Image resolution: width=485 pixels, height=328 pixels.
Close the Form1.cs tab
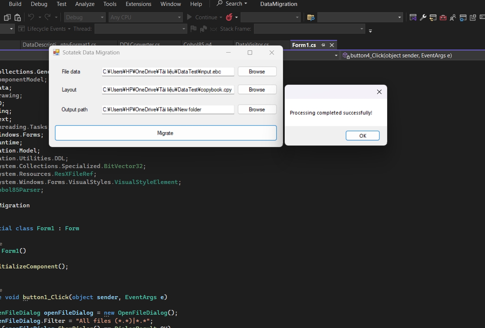(332, 45)
